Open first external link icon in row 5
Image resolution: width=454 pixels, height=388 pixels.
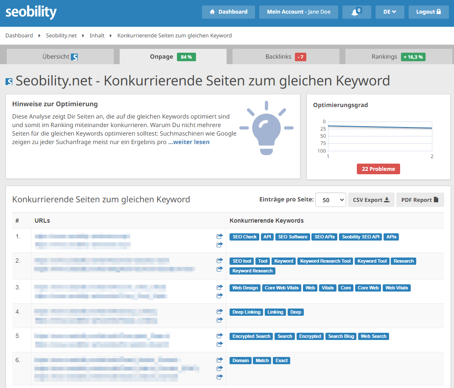pos(219,335)
